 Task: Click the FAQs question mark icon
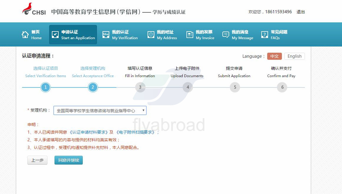265,35
